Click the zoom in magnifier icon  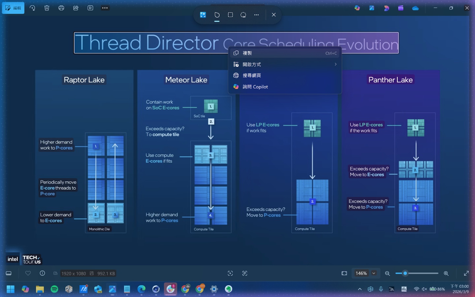tap(446, 273)
